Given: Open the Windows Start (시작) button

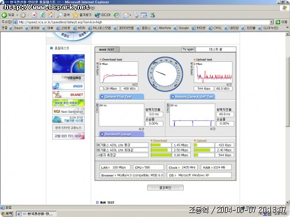Looking at the screenshot, I should (x=7, y=214).
